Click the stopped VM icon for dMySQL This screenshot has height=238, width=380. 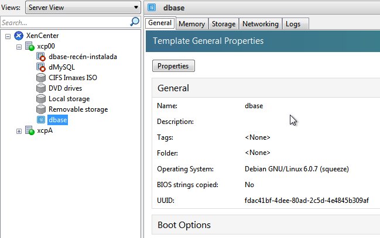41,67
